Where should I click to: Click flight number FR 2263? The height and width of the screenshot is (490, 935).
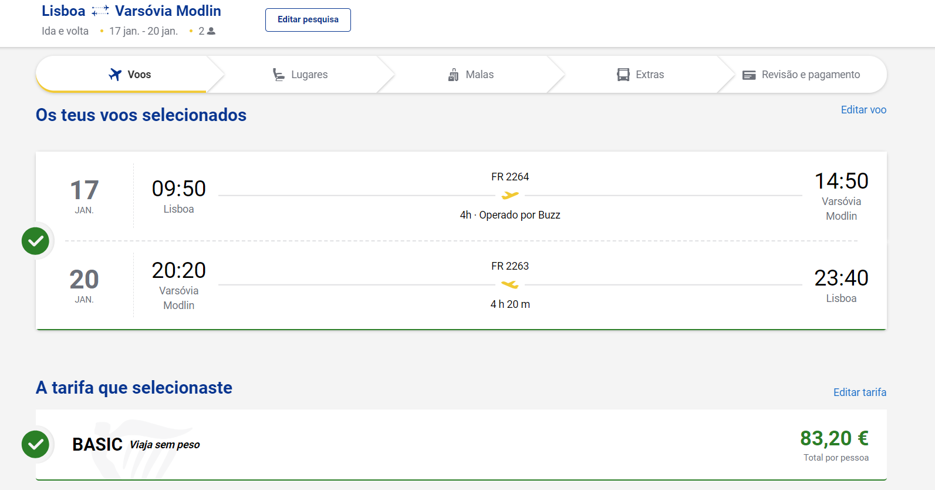pos(510,266)
